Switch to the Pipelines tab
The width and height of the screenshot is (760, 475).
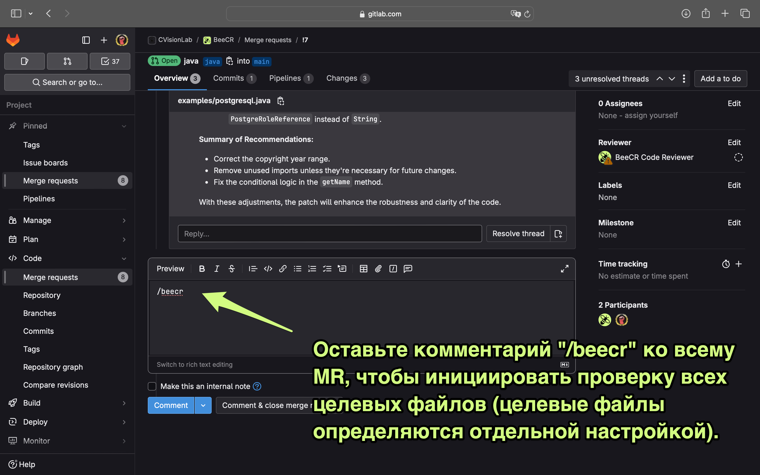click(x=291, y=78)
